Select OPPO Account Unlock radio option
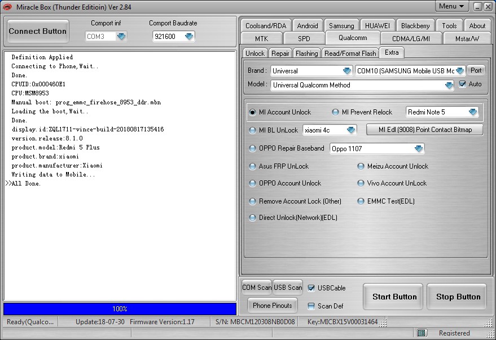 [x=252, y=183]
